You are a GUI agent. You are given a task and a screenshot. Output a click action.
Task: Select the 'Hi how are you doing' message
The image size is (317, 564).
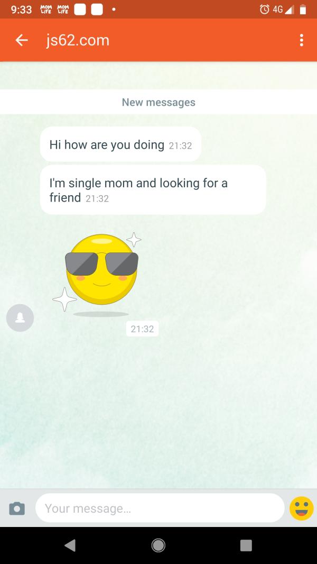120,144
